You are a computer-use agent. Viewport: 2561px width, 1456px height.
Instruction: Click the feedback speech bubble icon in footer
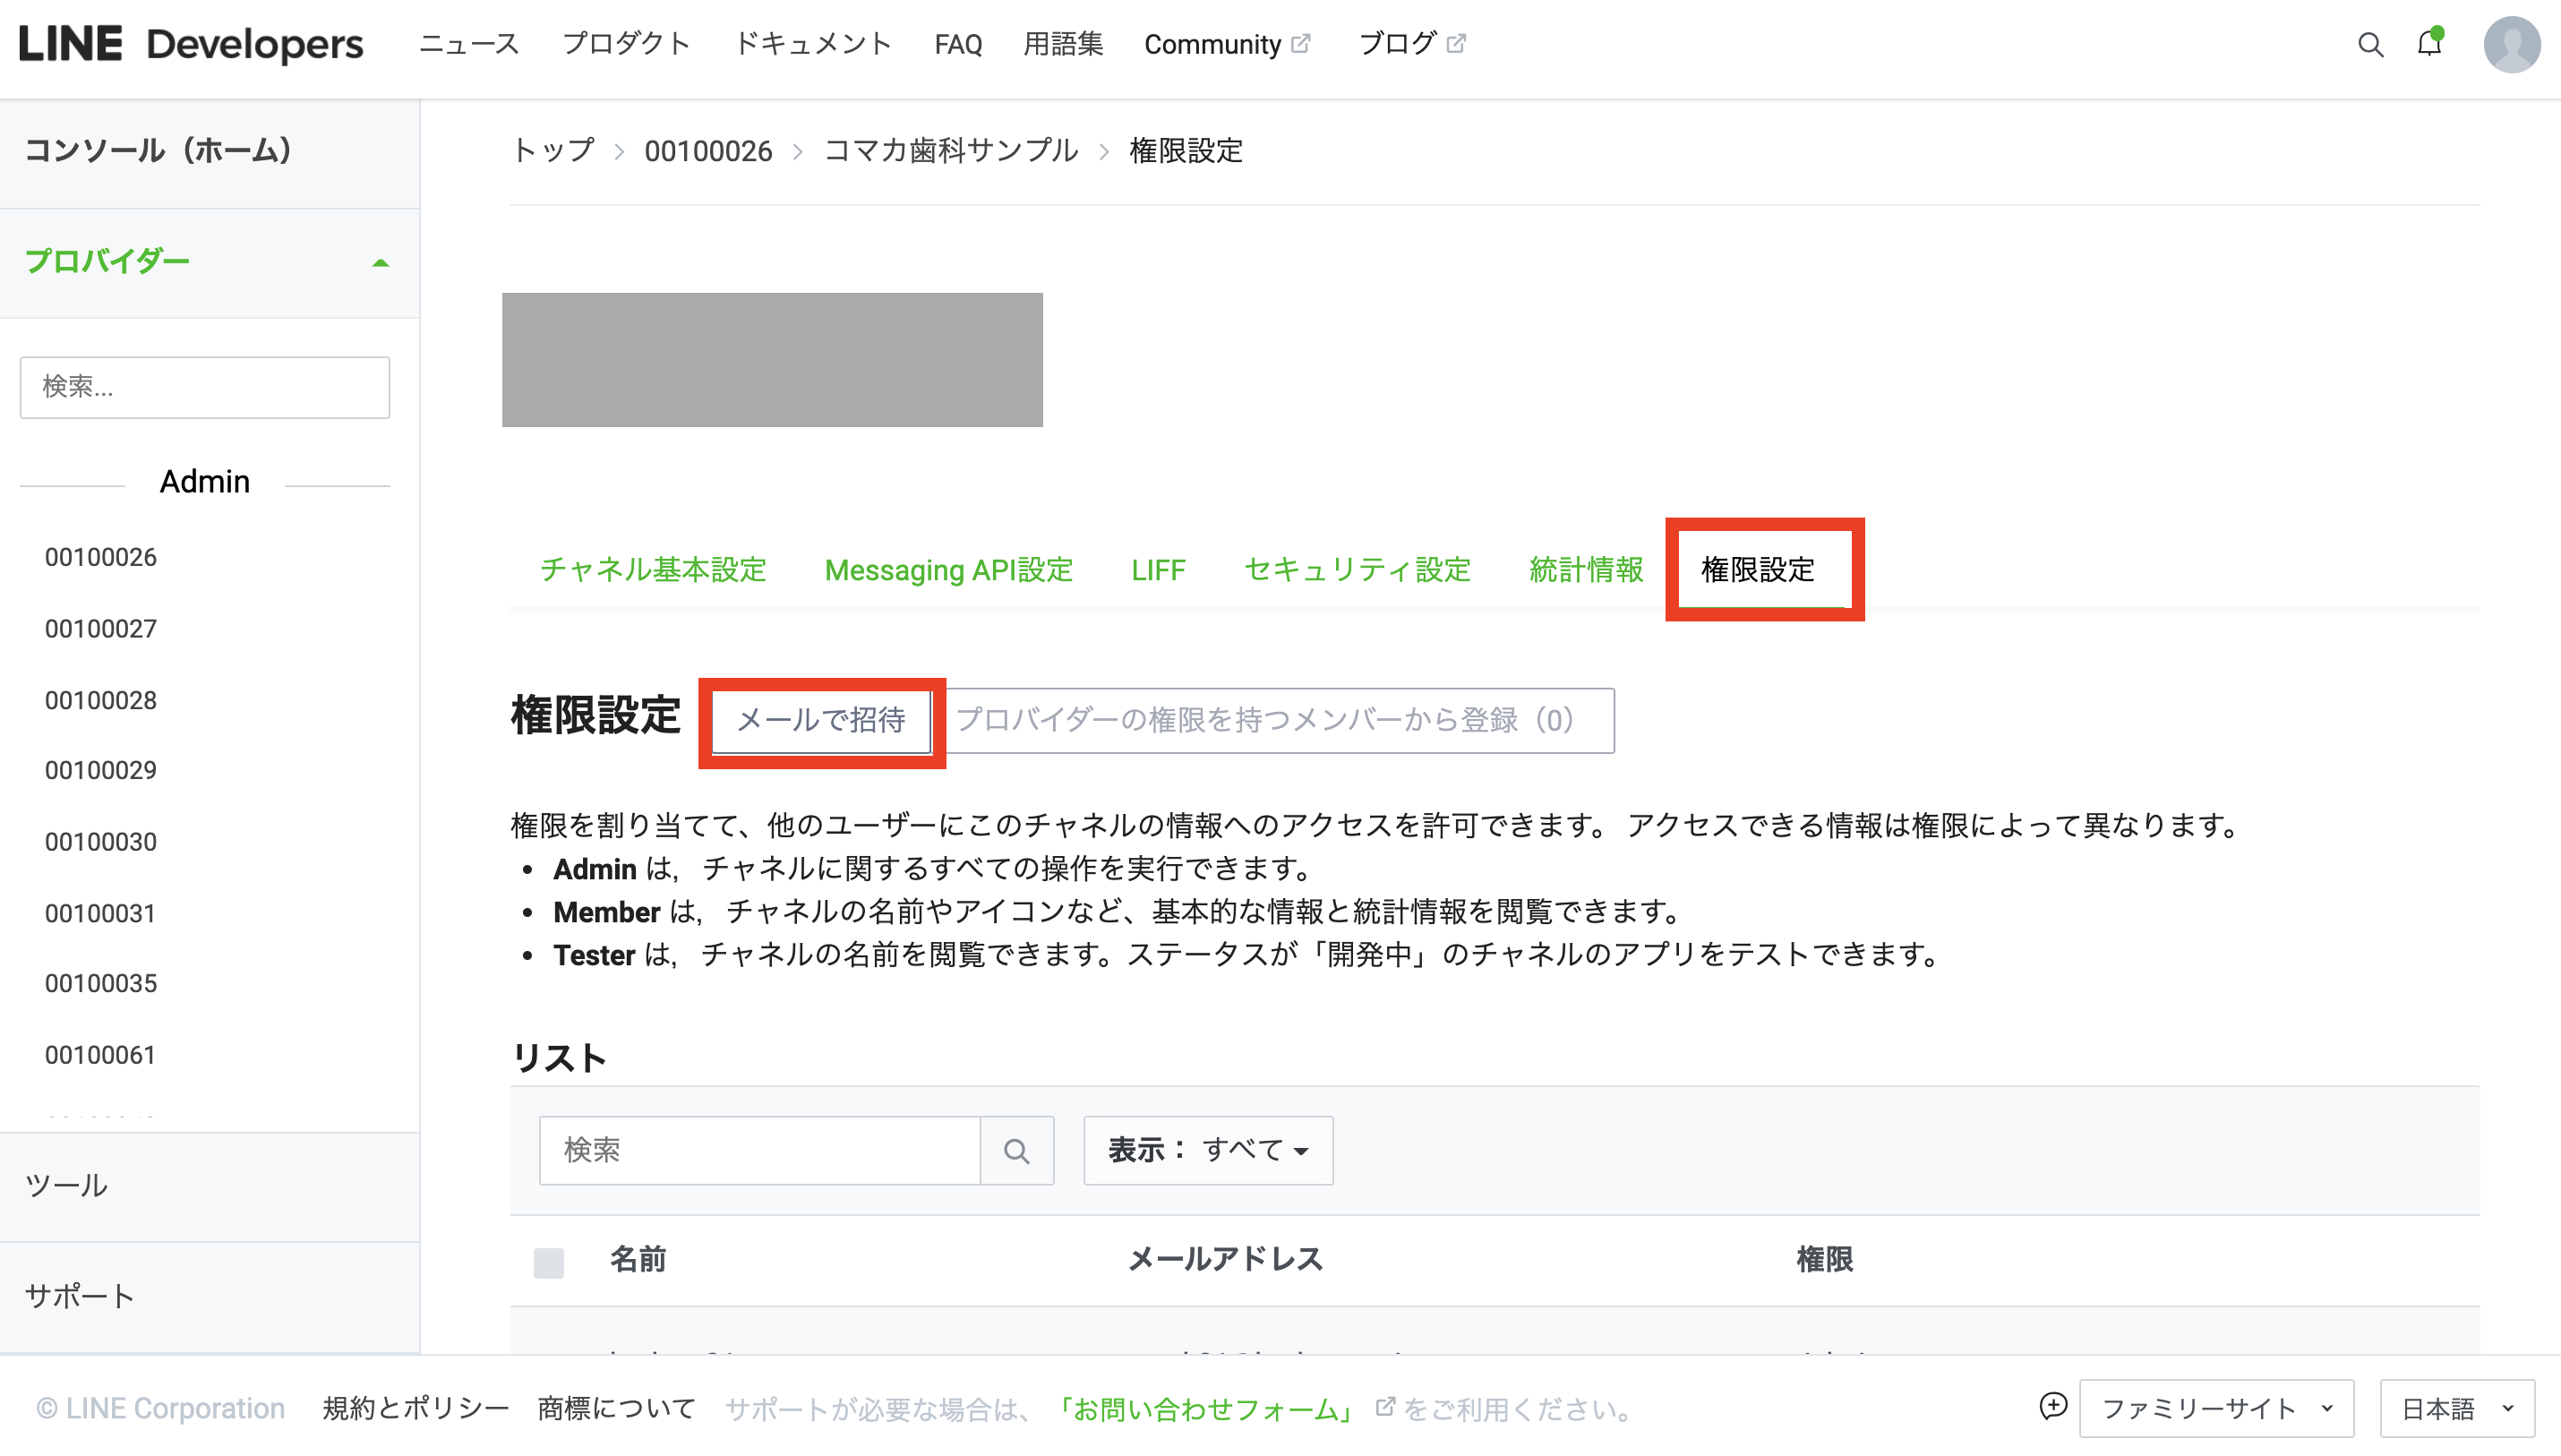point(2052,1407)
